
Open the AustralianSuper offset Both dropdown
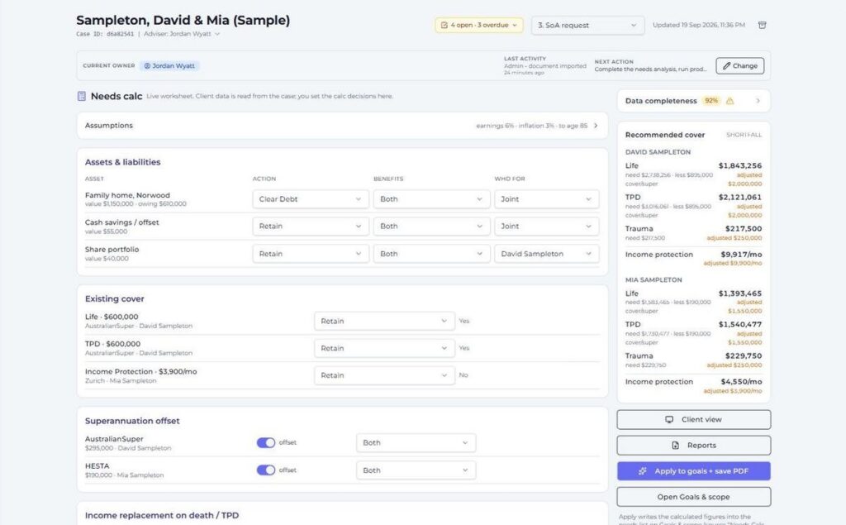[416, 443]
